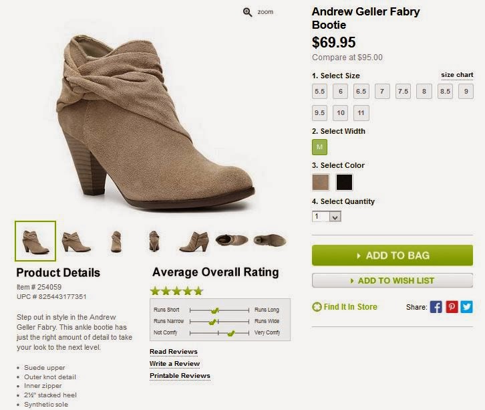Select size 8
Image resolution: width=485 pixels, height=410 pixels.
click(424, 92)
